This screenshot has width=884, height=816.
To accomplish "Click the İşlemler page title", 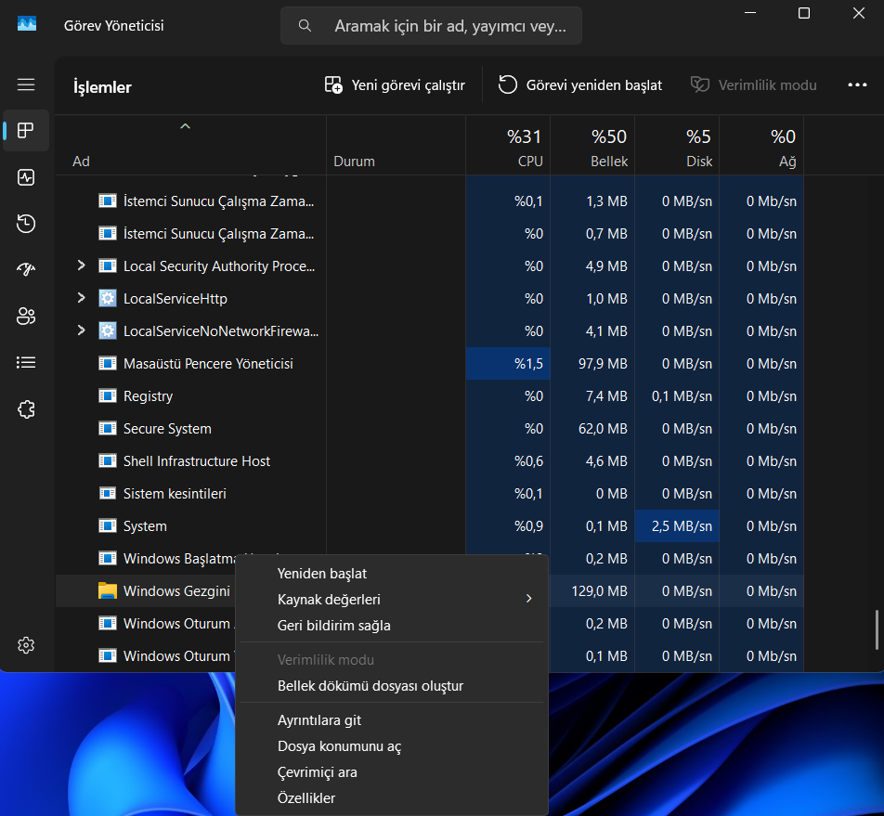I will [x=102, y=86].
